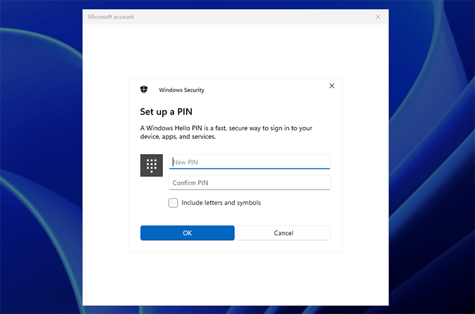This screenshot has height=314, width=475.
Task: Click the Windows Security title text
Action: (x=181, y=90)
